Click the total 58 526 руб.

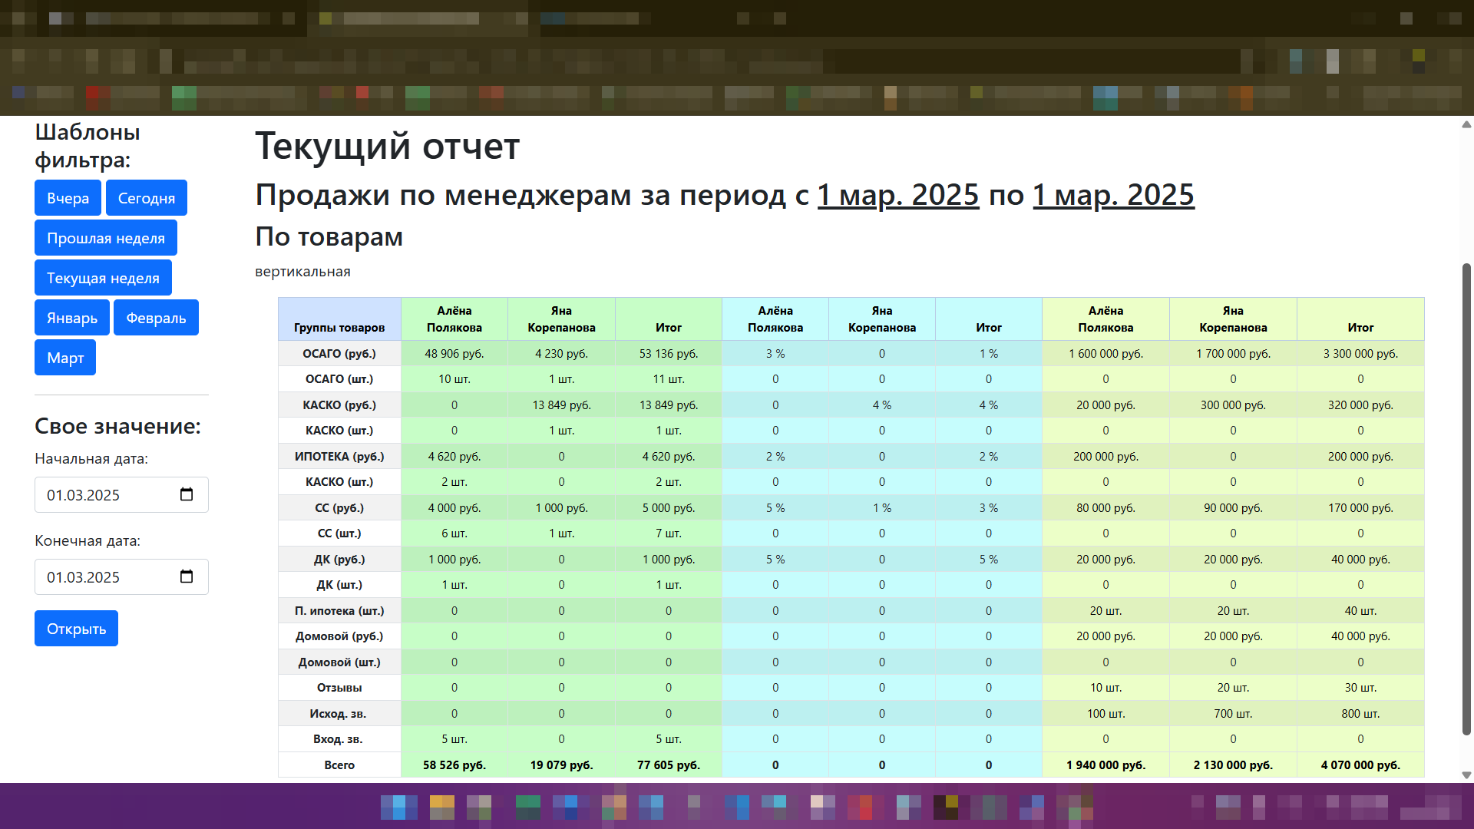pos(454,765)
